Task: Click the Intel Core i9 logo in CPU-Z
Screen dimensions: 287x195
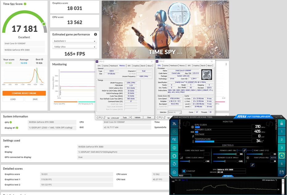Action: [x=207, y=74]
